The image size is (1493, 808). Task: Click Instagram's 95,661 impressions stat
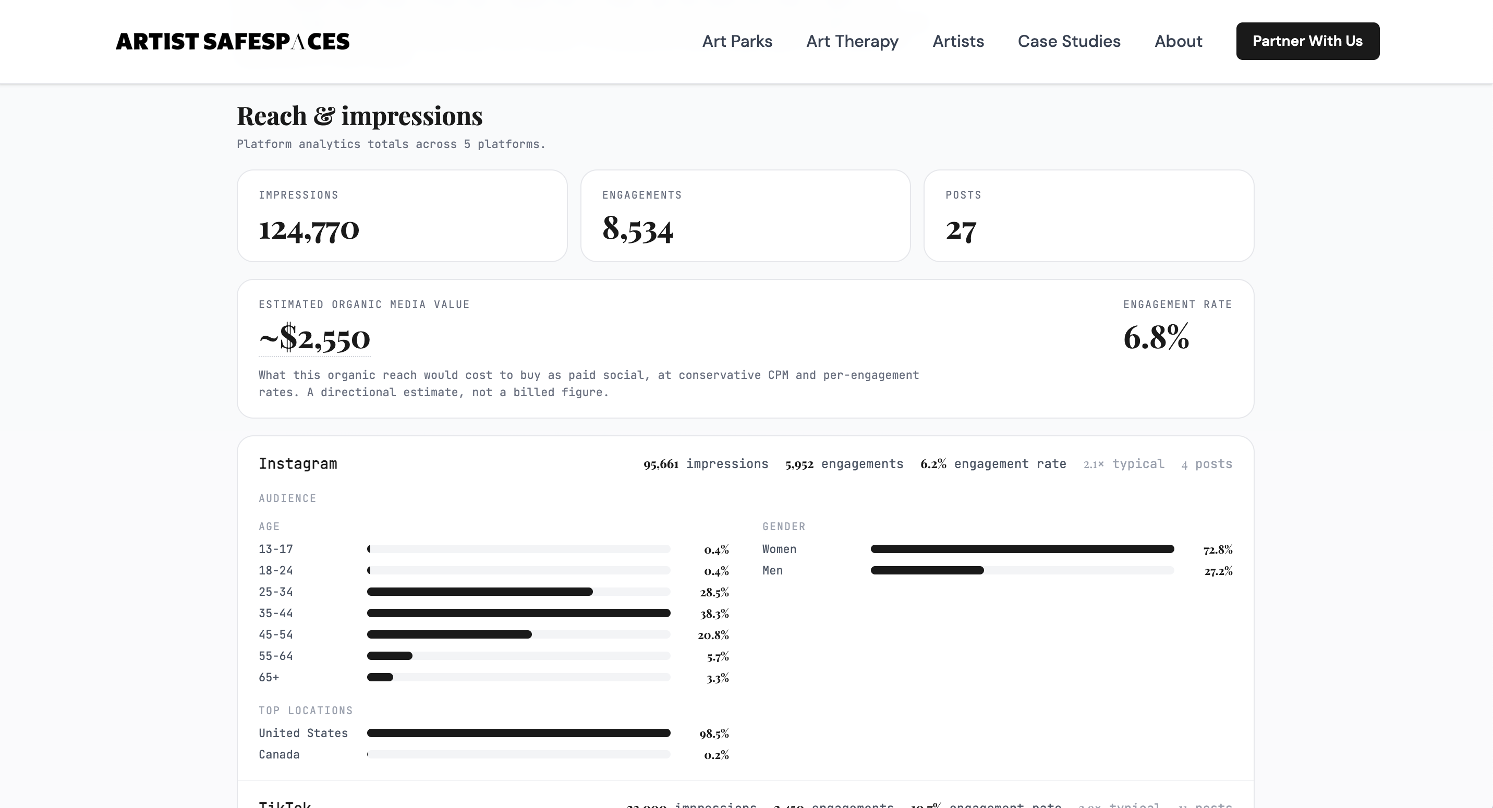pyautogui.click(x=706, y=464)
